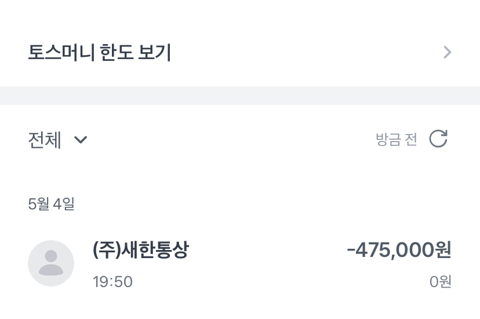Image resolution: width=480 pixels, height=319 pixels.
Task: Select the 0원 remaining balance text
Action: [441, 282]
